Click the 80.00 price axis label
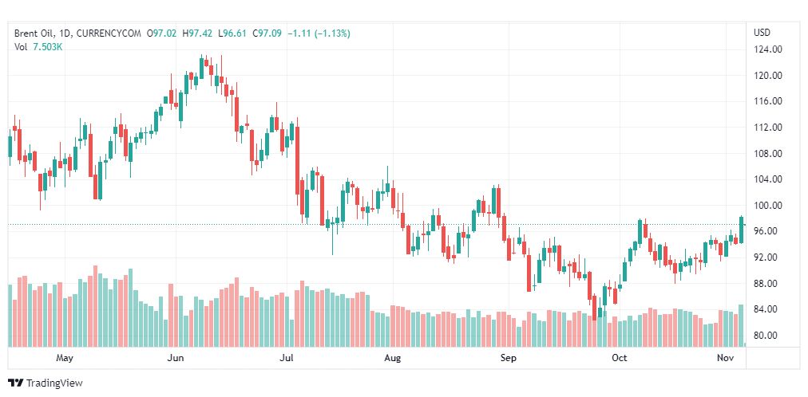This screenshot has height=397, width=808. 767,336
